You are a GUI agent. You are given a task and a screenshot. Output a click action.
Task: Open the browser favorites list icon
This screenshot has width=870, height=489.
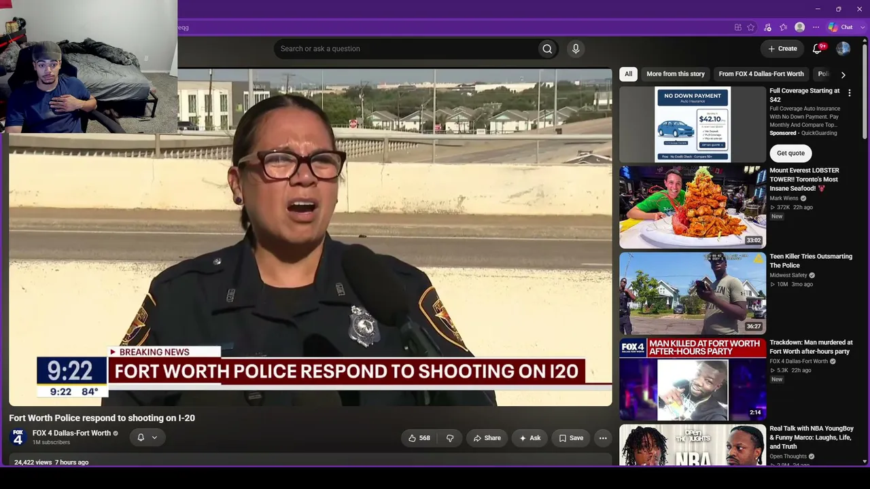click(x=784, y=27)
